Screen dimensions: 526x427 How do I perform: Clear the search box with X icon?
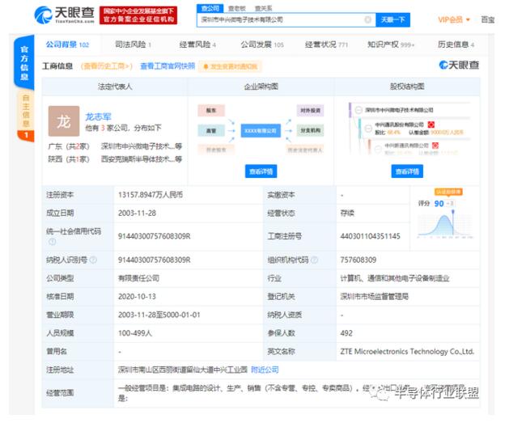(367, 19)
